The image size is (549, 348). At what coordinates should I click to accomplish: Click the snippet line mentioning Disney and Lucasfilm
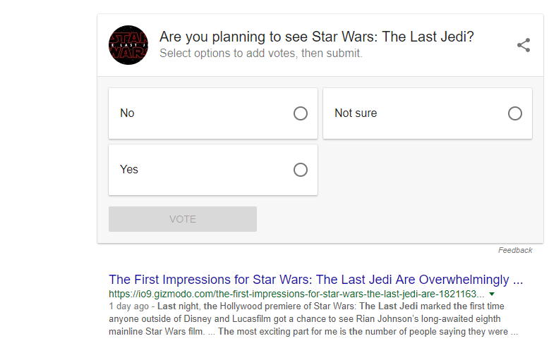point(313,319)
